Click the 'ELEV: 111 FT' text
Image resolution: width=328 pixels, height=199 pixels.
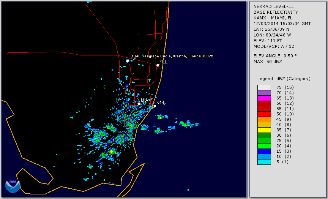tap(268, 41)
